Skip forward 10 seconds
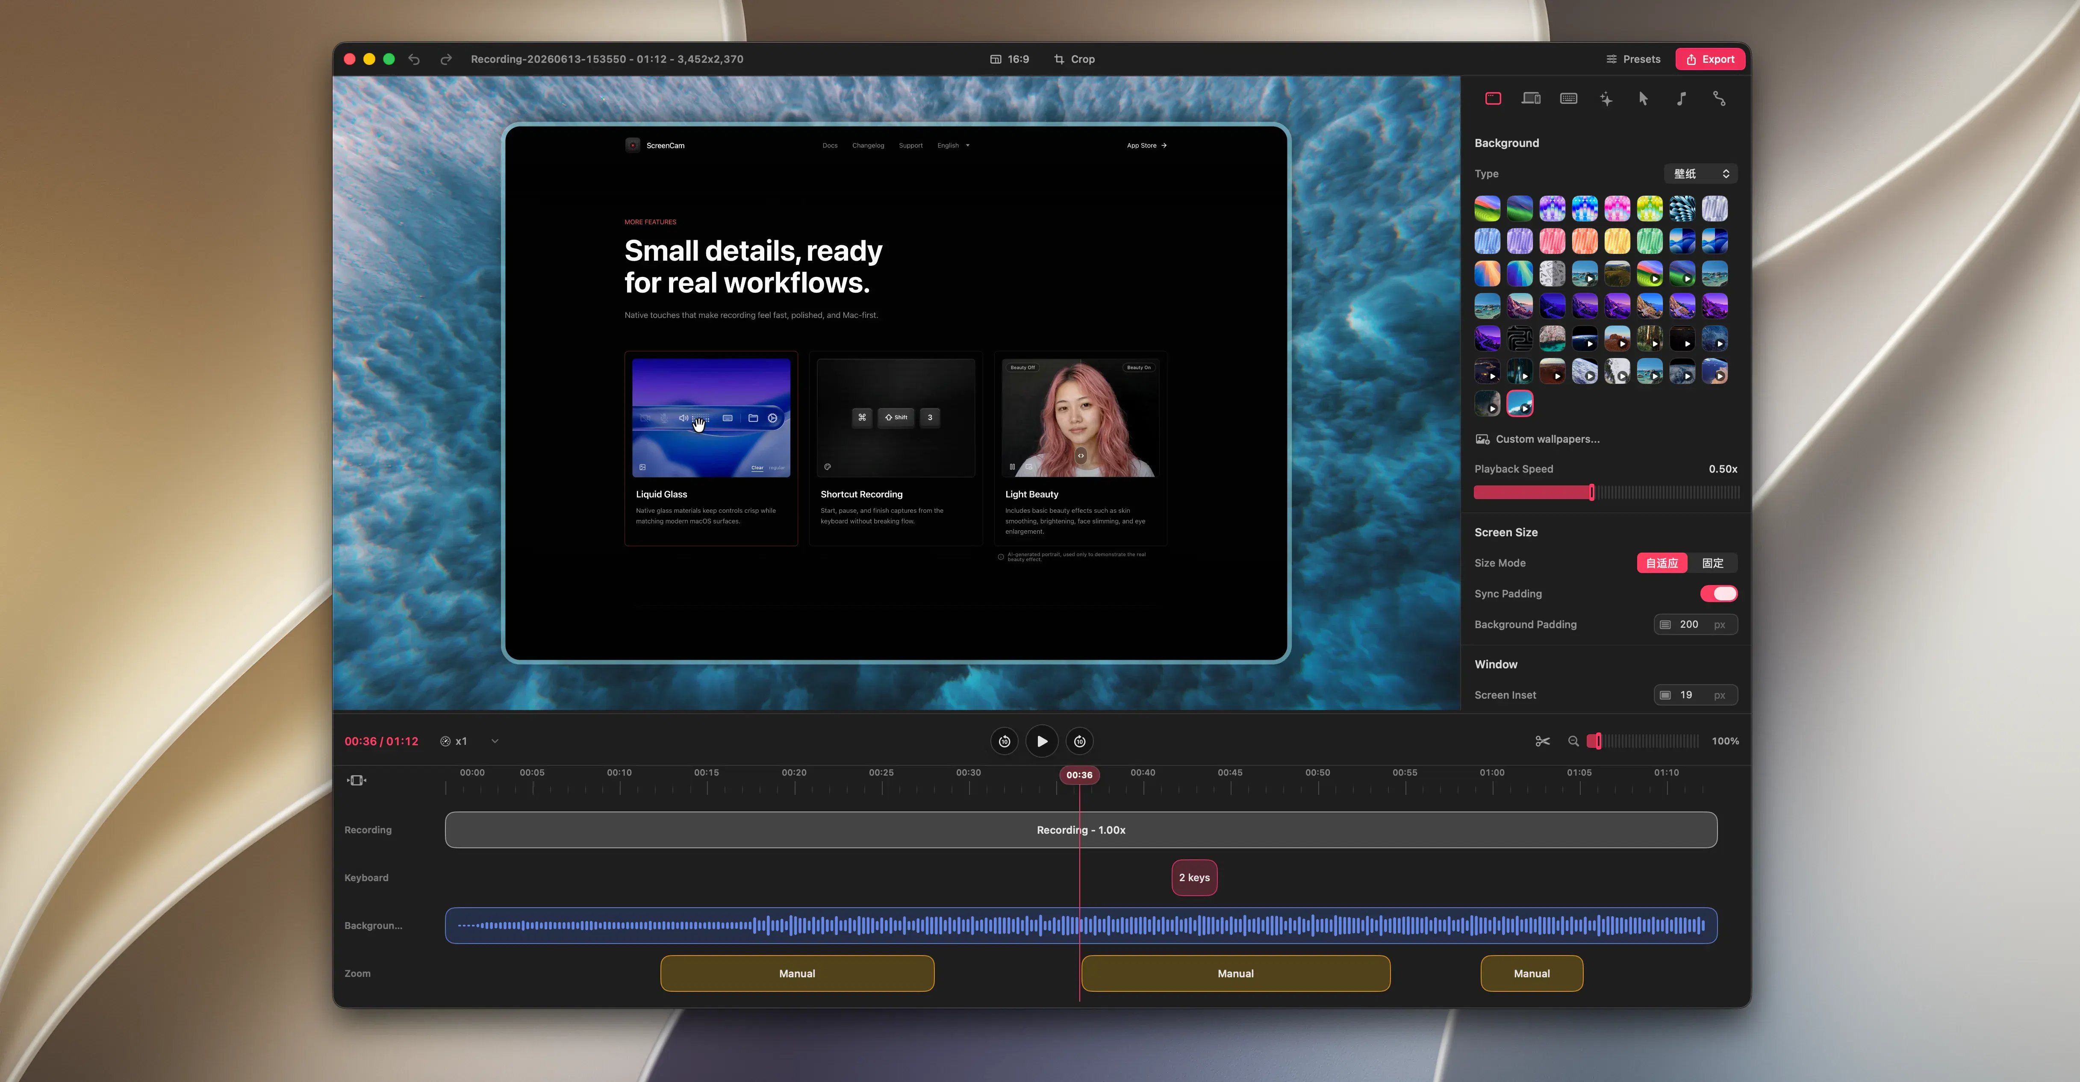2080x1082 pixels. click(1080, 741)
